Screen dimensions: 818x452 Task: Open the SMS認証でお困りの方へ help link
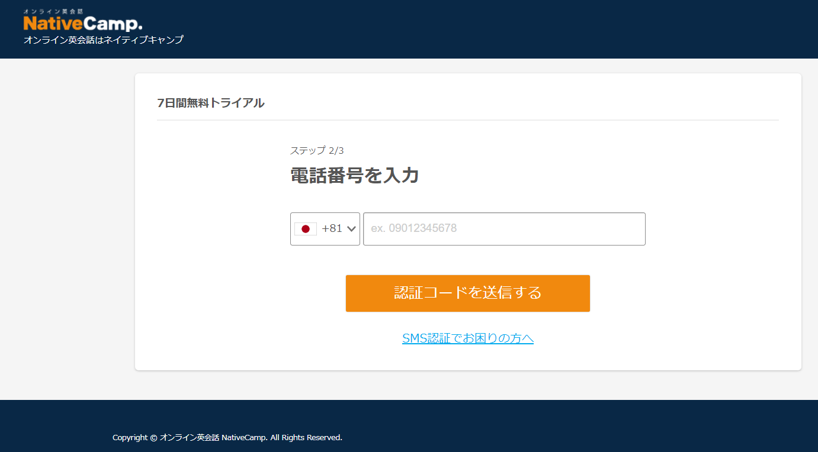pyautogui.click(x=468, y=338)
